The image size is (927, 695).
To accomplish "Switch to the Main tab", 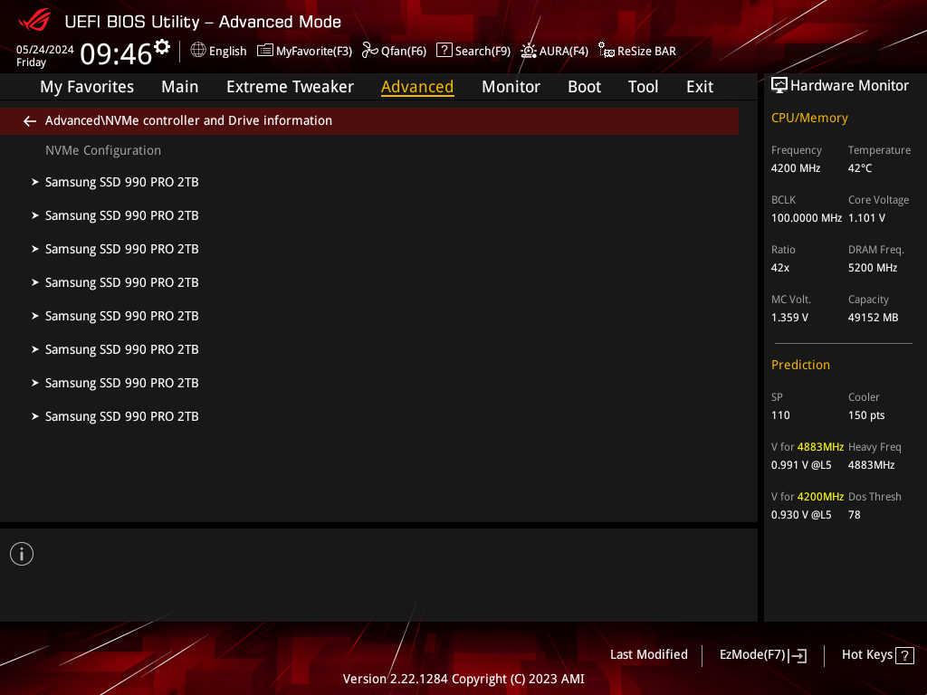I will click(x=180, y=87).
